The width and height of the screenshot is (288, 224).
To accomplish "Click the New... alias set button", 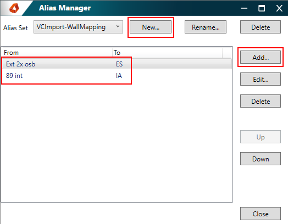I will point(151,27).
